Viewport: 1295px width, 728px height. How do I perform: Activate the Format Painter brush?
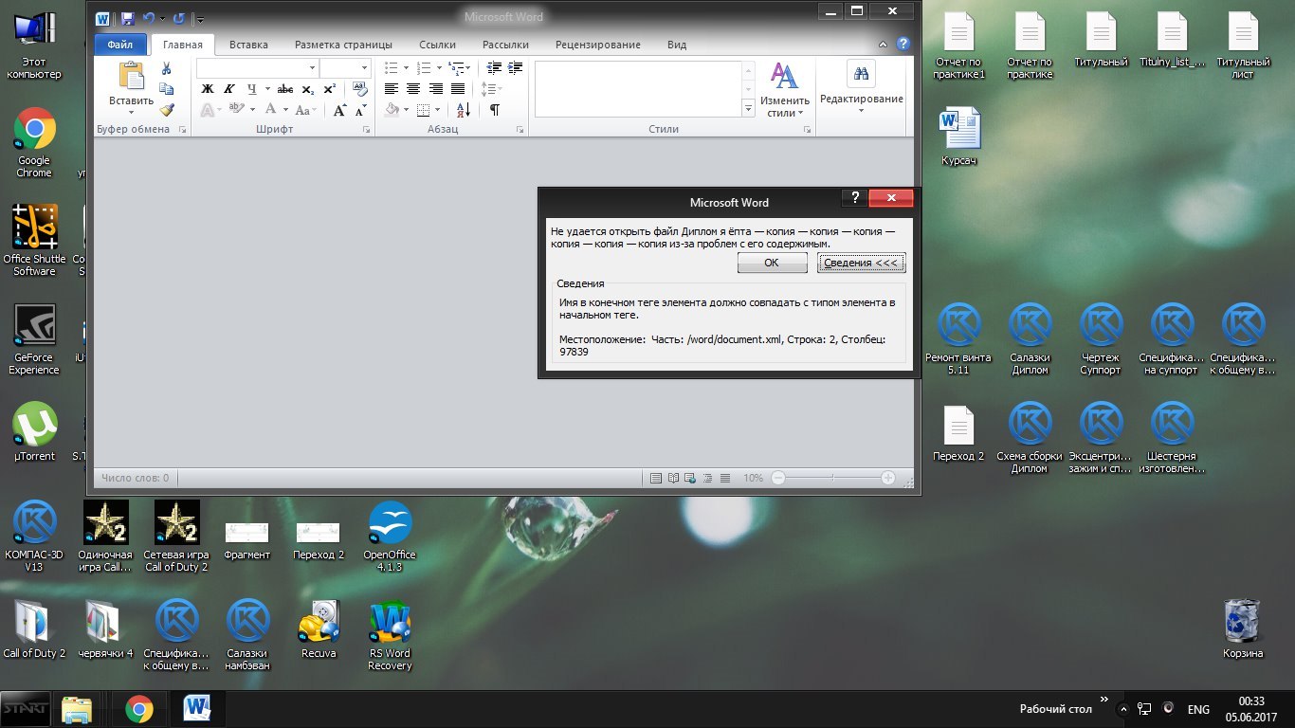coord(167,110)
